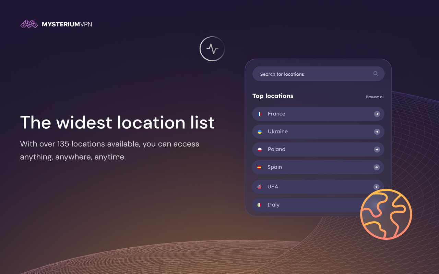
Task: Click the arrow next to Italy
Action: point(377,204)
